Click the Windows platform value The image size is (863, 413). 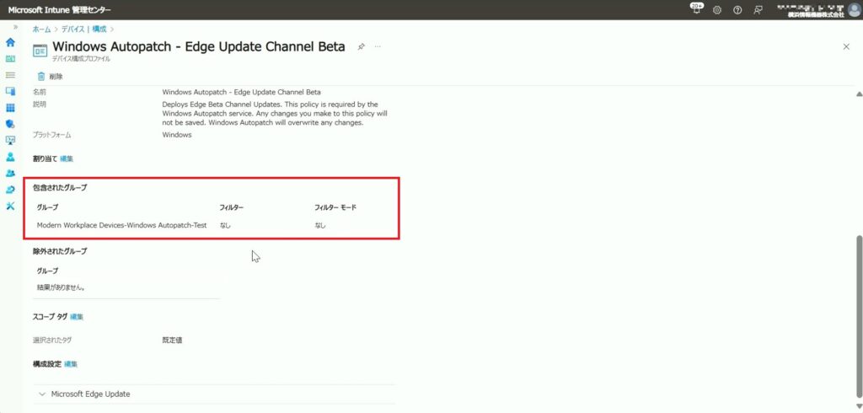coord(177,135)
